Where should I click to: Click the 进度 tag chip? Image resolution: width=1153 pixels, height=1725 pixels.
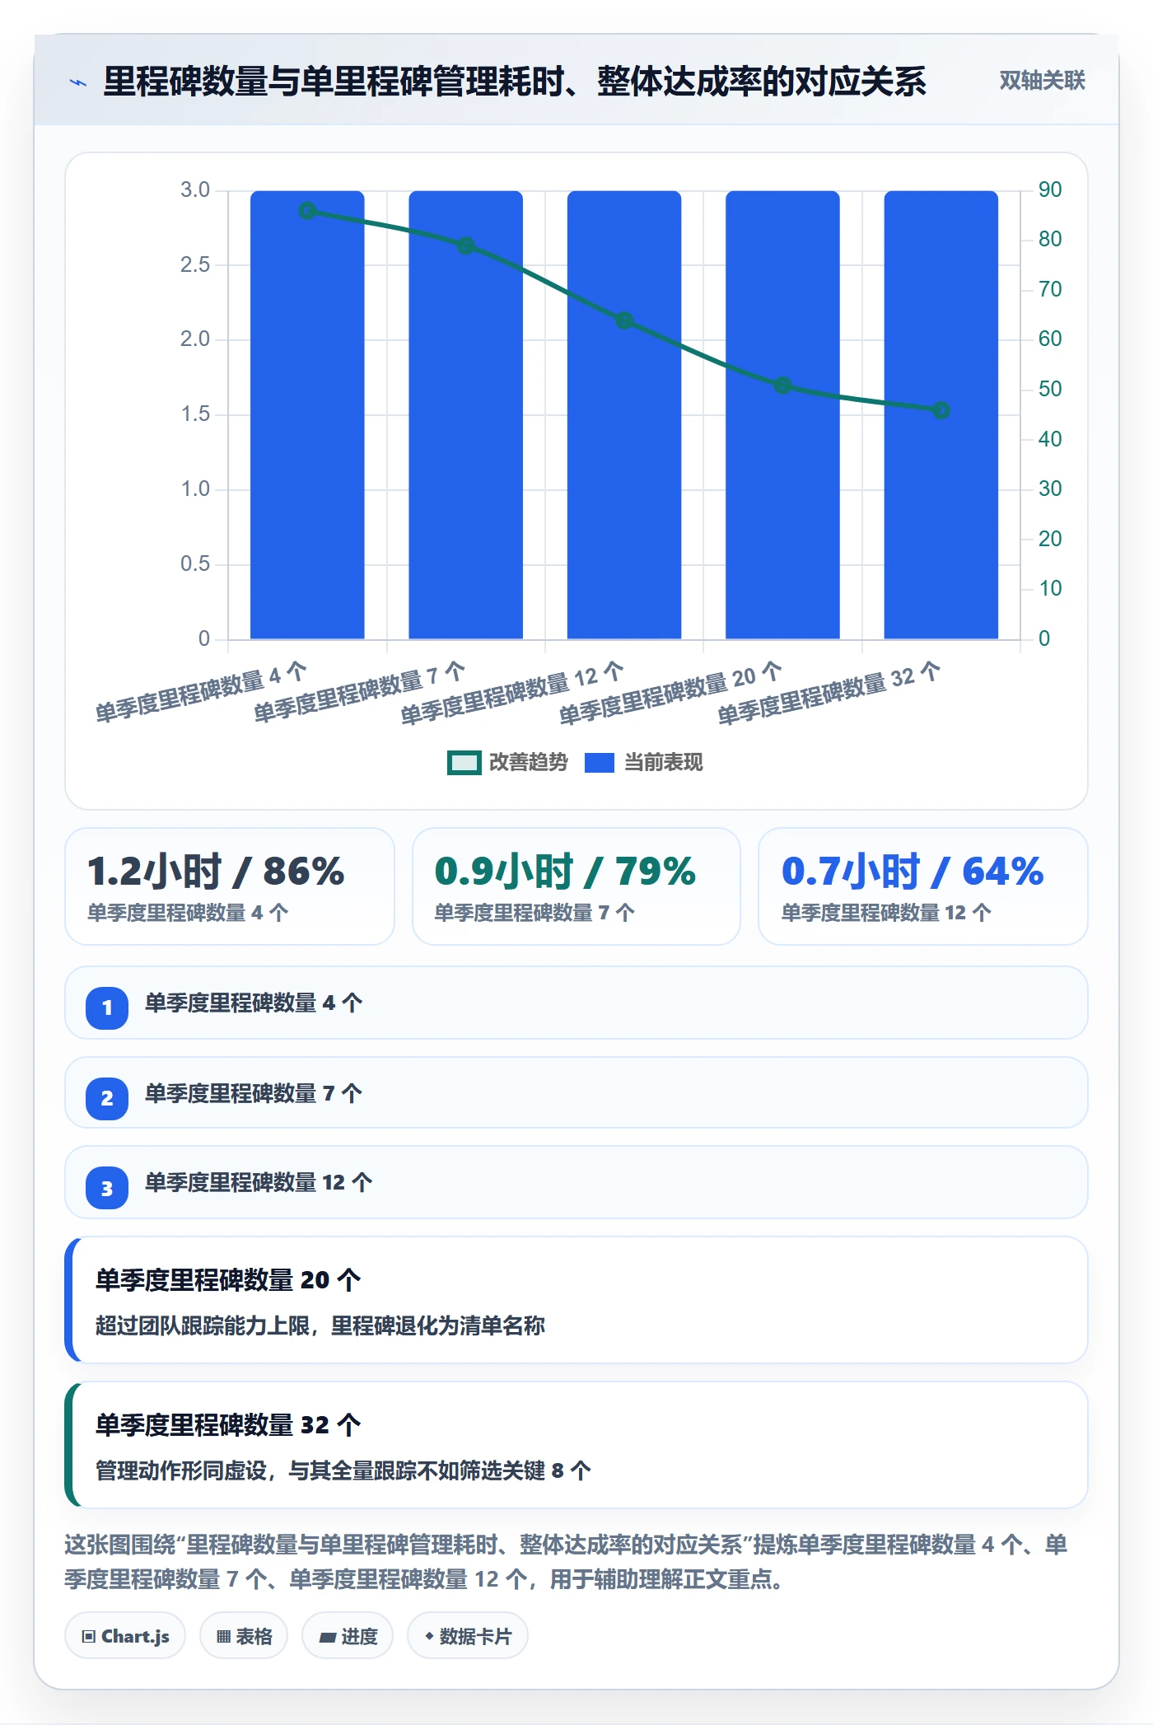(348, 1636)
